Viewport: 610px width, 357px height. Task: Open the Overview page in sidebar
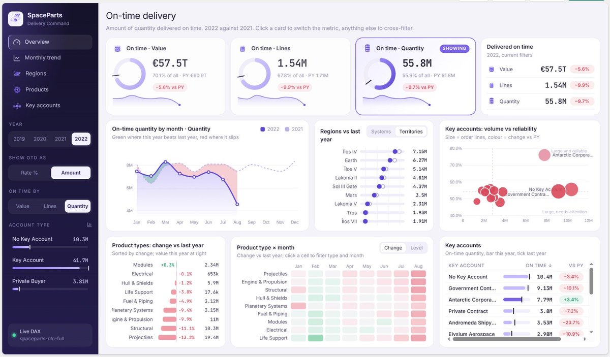pos(50,42)
